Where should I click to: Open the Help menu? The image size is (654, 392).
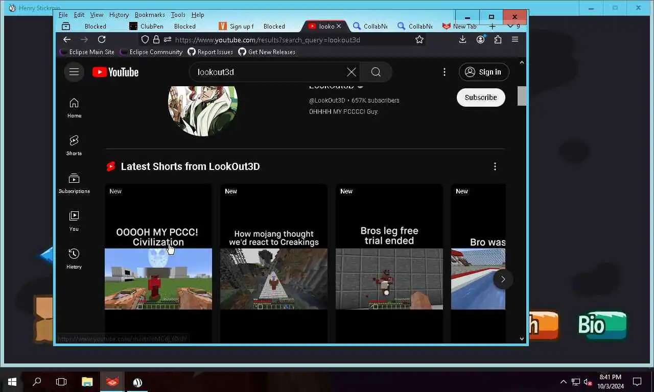[x=197, y=15]
